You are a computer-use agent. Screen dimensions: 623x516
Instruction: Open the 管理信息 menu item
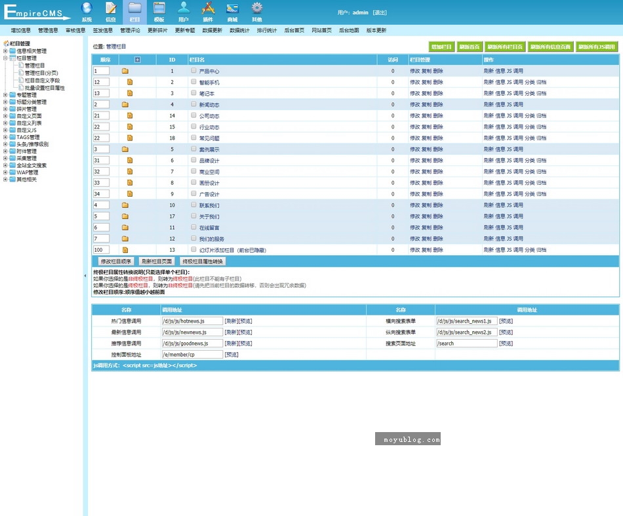click(48, 30)
